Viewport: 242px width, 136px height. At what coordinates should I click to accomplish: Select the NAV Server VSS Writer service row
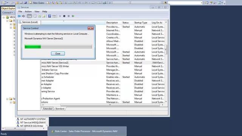(103, 66)
